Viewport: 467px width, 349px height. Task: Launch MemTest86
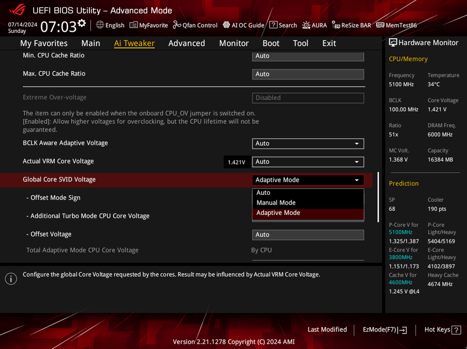pos(396,25)
